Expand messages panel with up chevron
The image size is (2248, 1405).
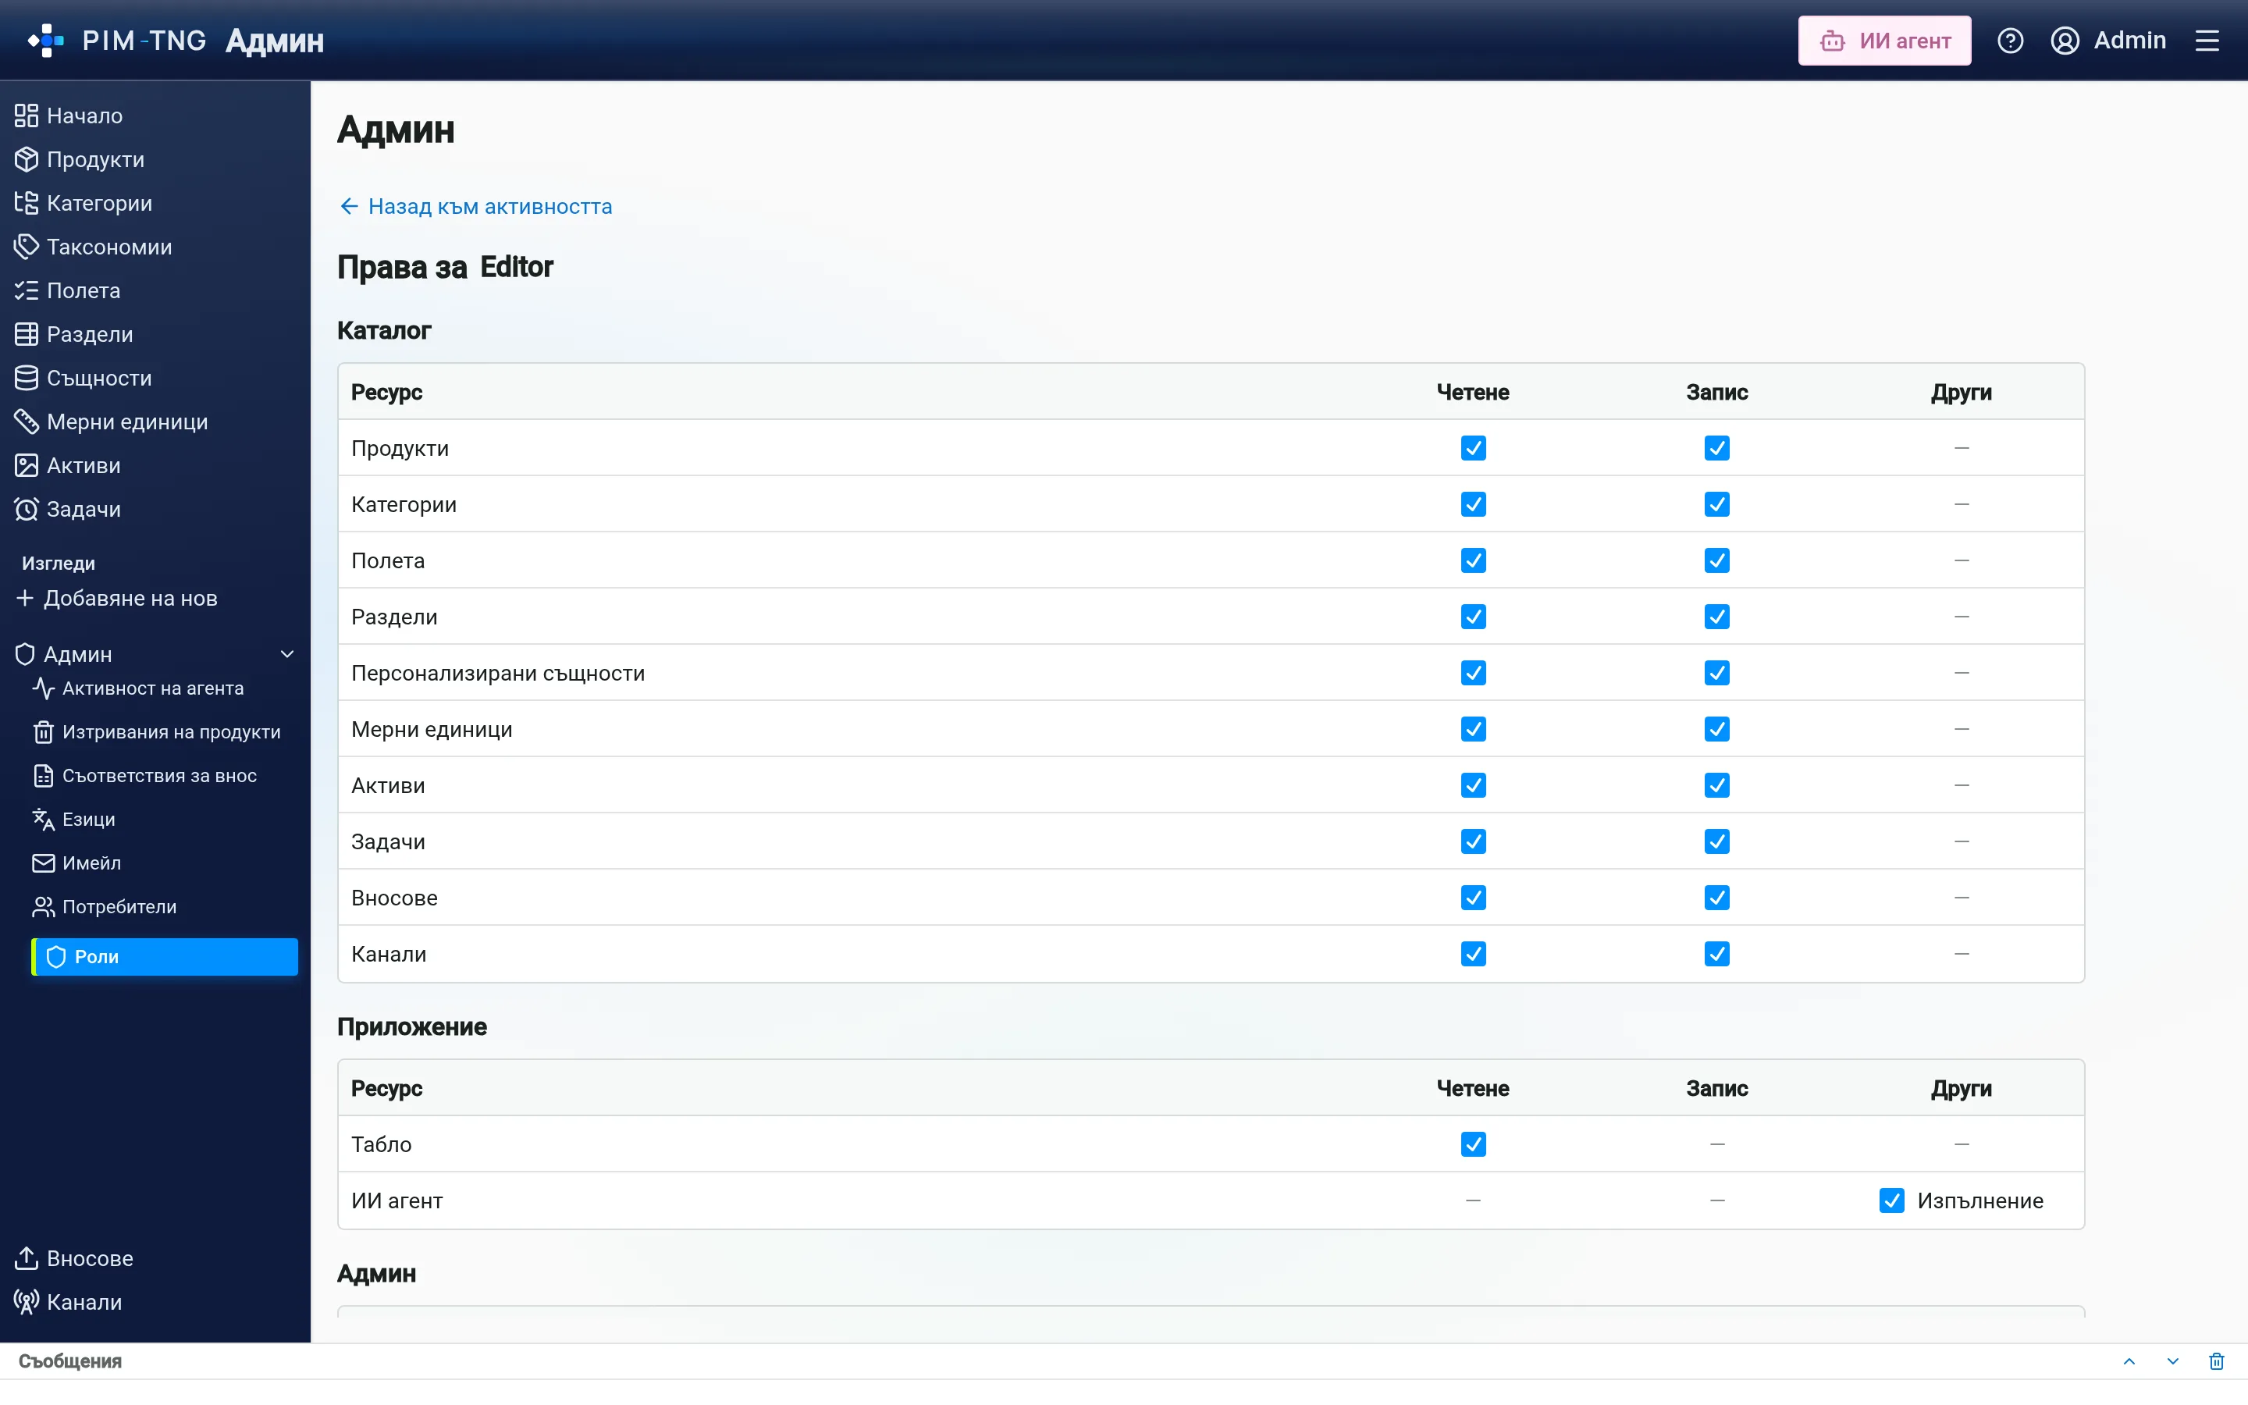click(x=2129, y=1361)
